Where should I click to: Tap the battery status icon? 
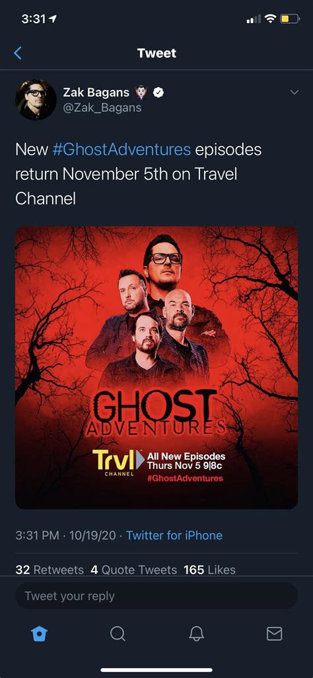point(290,19)
